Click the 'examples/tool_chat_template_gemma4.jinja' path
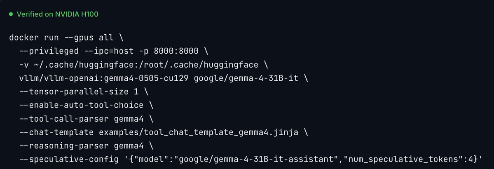The width and height of the screenshot is (494, 169). tap(199, 133)
